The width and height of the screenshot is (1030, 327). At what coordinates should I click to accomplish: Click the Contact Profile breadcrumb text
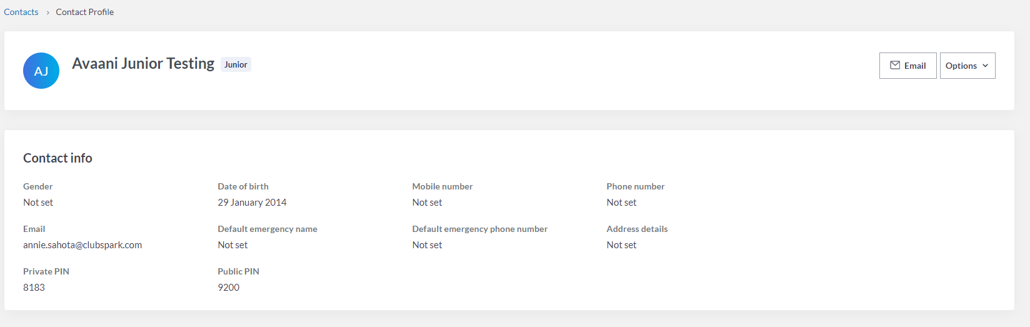[x=85, y=12]
